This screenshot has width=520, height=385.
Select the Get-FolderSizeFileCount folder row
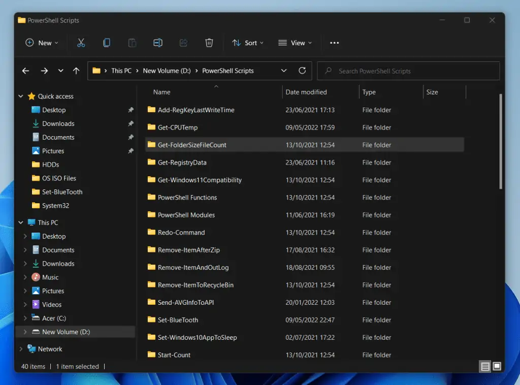pyautogui.click(x=305, y=145)
